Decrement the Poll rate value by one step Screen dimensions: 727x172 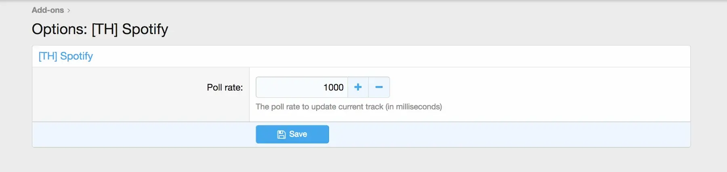pyautogui.click(x=379, y=87)
